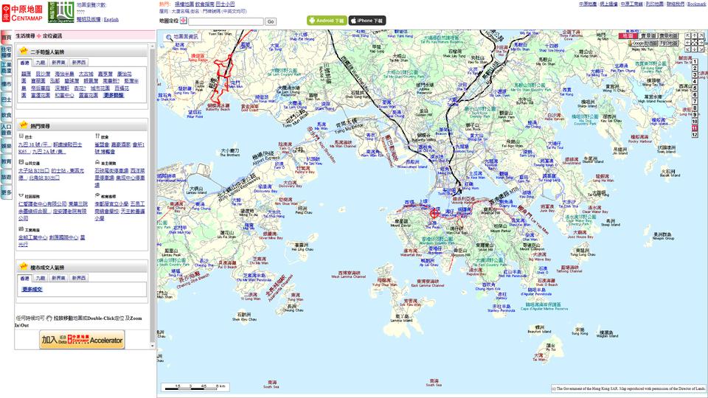Open the 住宅搵樓 residential sidebar tab
The height and width of the screenshot is (398, 708).
(6, 52)
